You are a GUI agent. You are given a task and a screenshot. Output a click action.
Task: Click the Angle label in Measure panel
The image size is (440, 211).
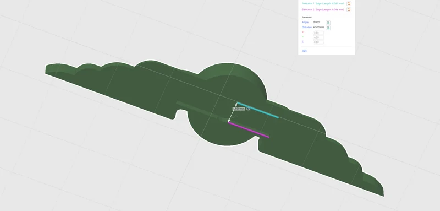click(305, 23)
